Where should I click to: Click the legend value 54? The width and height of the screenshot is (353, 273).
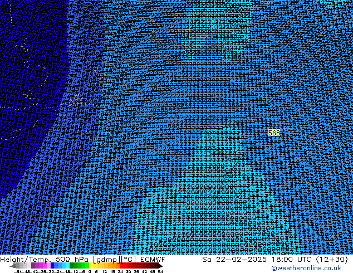tap(160, 271)
